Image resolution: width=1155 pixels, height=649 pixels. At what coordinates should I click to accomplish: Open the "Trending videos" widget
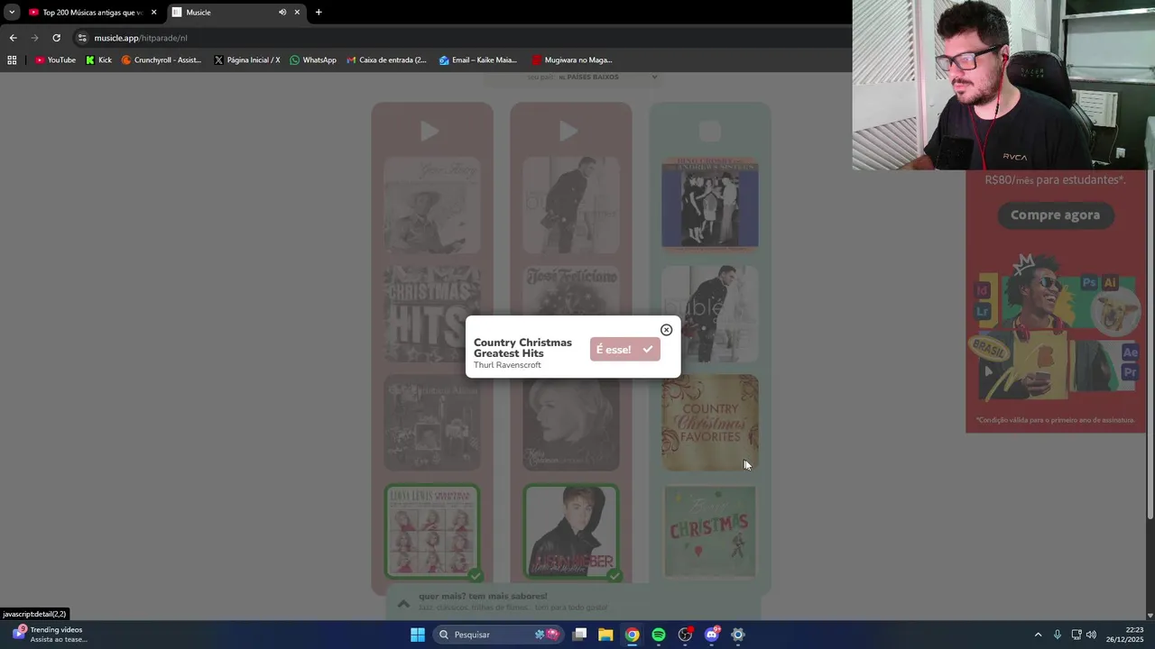tap(50, 635)
